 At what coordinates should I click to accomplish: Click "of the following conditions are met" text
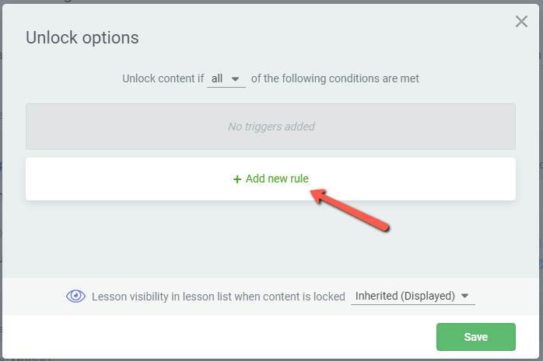pyautogui.click(x=335, y=78)
